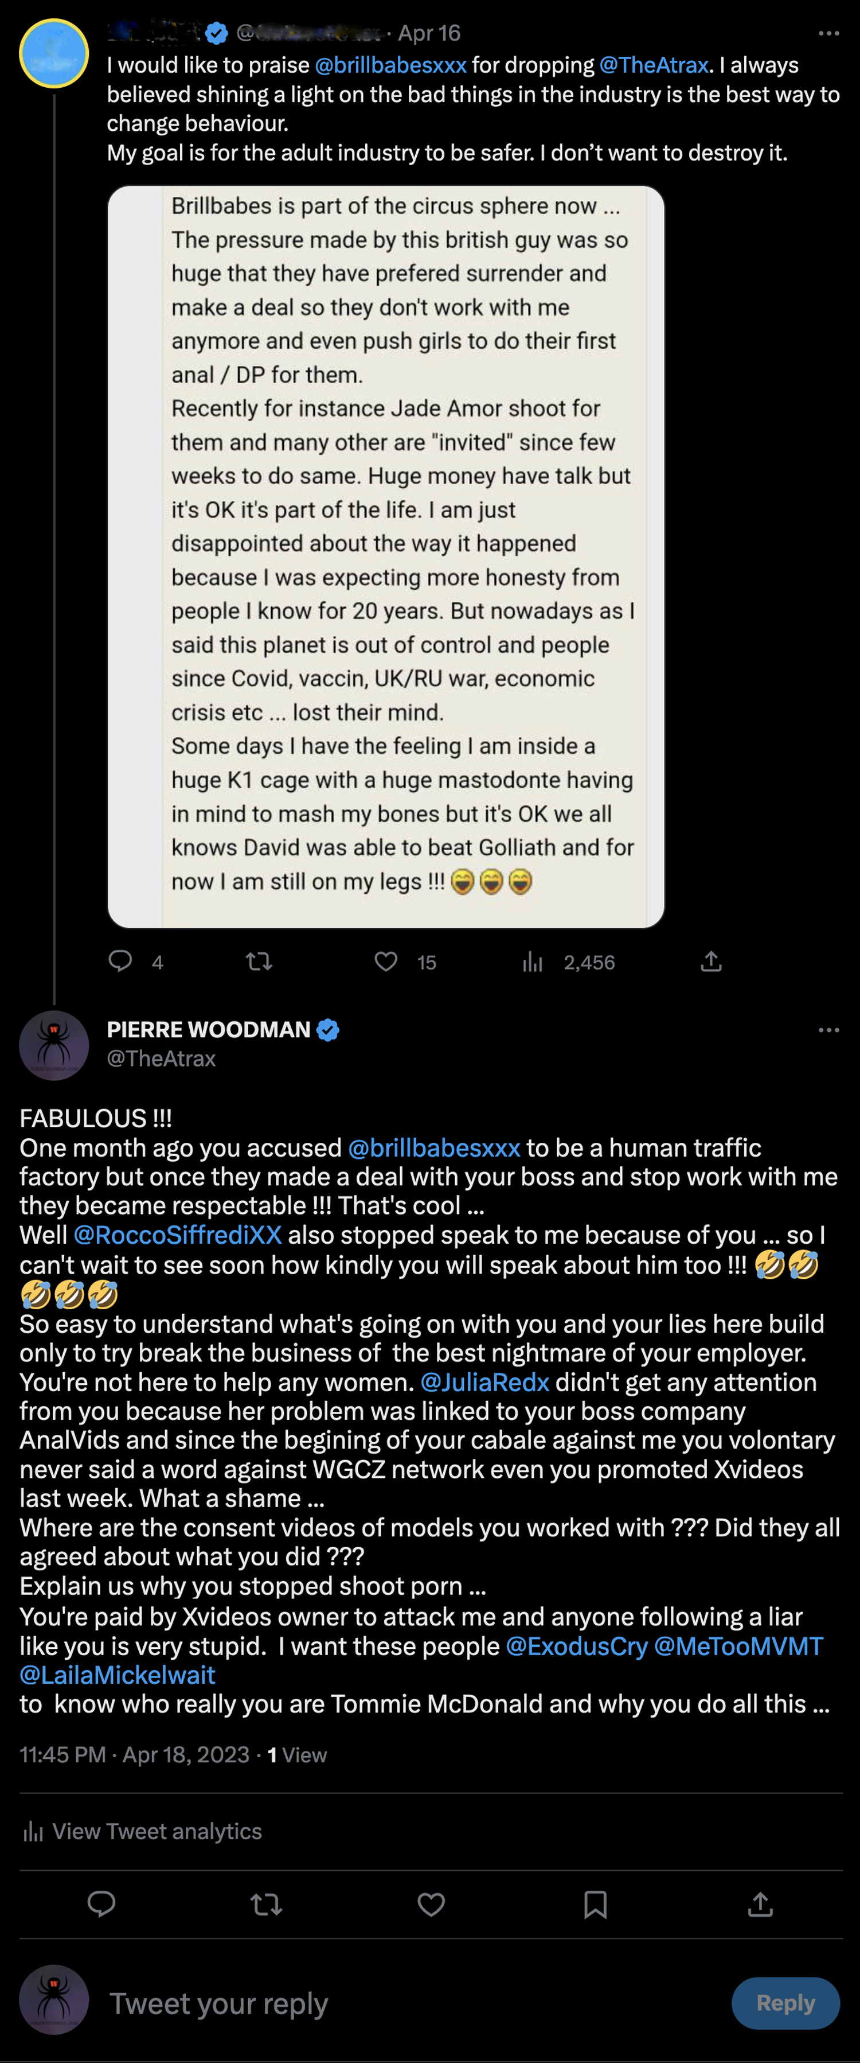Like the Pierre Woodman tweet
The height and width of the screenshot is (2063, 860).
pos(431,1904)
